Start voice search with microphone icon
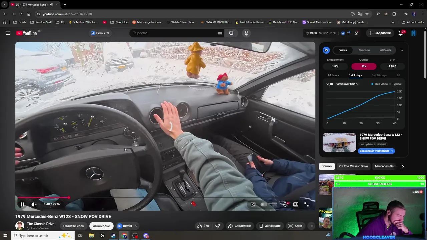 coord(246,33)
